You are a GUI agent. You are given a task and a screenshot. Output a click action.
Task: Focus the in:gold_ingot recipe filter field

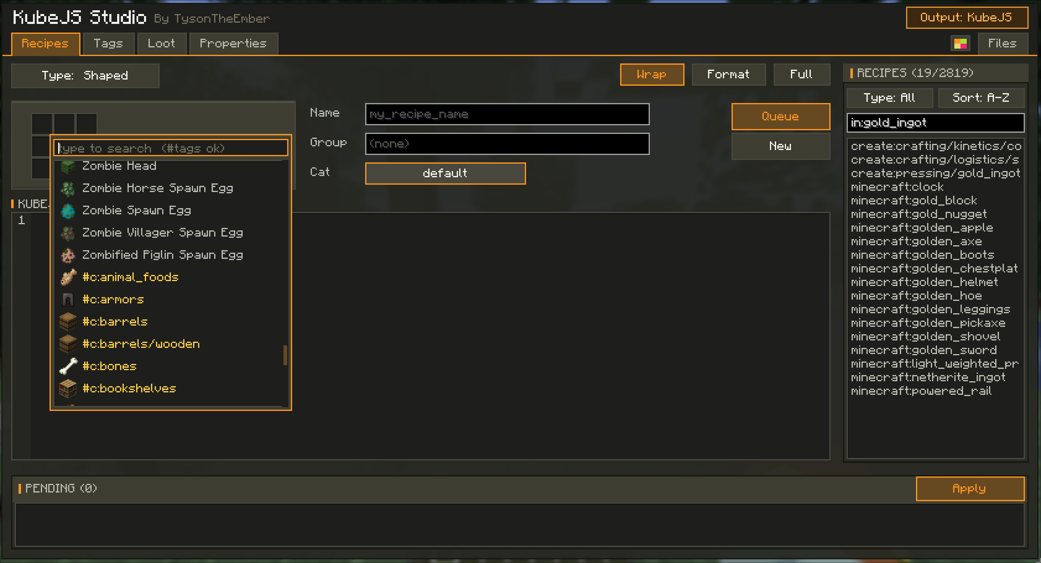tap(935, 123)
